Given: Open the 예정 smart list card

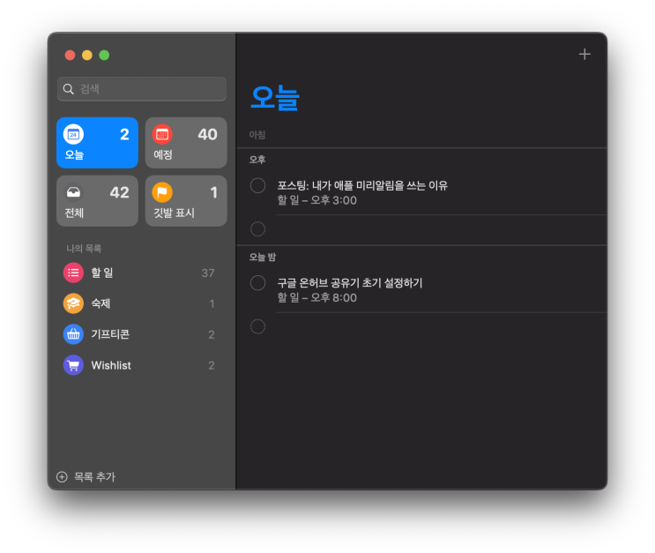Looking at the screenshot, I should coord(186,143).
